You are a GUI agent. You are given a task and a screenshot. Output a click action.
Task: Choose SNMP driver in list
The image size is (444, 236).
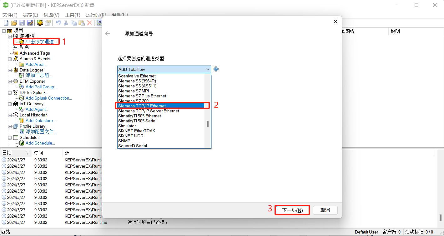161,141
